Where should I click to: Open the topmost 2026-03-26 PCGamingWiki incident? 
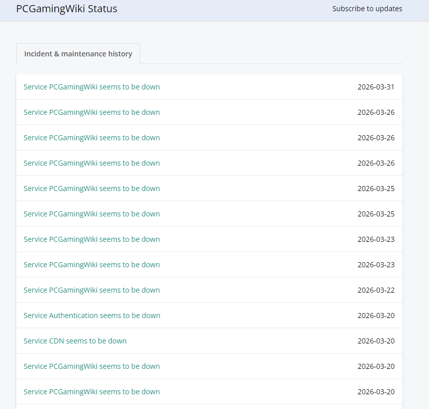(x=91, y=112)
